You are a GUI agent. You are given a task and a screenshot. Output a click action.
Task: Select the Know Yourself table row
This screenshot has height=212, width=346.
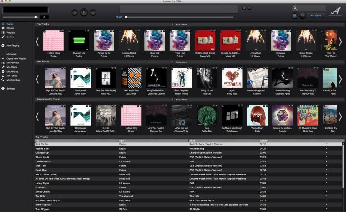click(188, 205)
